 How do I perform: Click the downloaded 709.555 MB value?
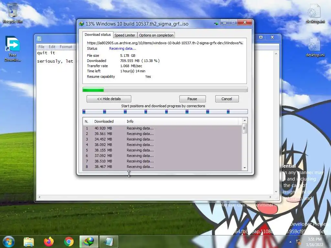tap(130, 61)
